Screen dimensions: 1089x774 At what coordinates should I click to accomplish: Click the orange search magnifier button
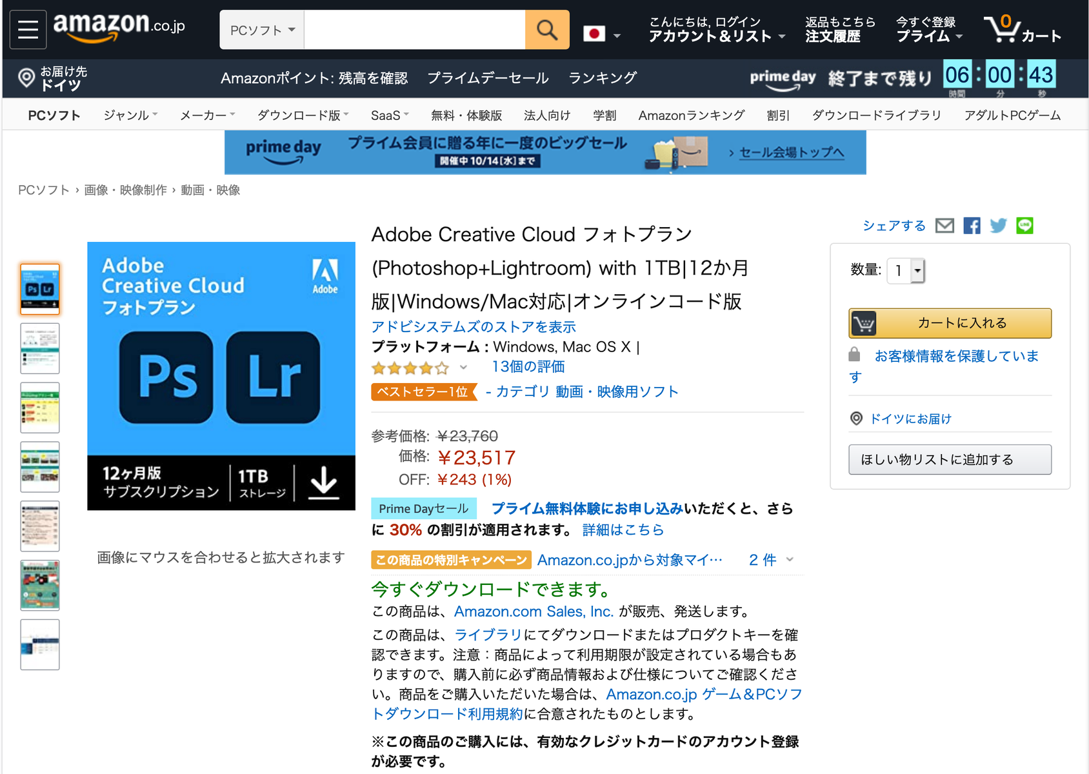point(547,30)
